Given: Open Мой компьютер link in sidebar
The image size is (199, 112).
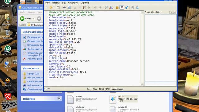Looking at the screenshot, I should click(x=33, y=85).
